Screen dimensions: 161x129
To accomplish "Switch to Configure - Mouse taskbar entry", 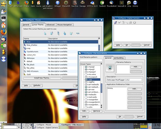I will click(46, 125).
